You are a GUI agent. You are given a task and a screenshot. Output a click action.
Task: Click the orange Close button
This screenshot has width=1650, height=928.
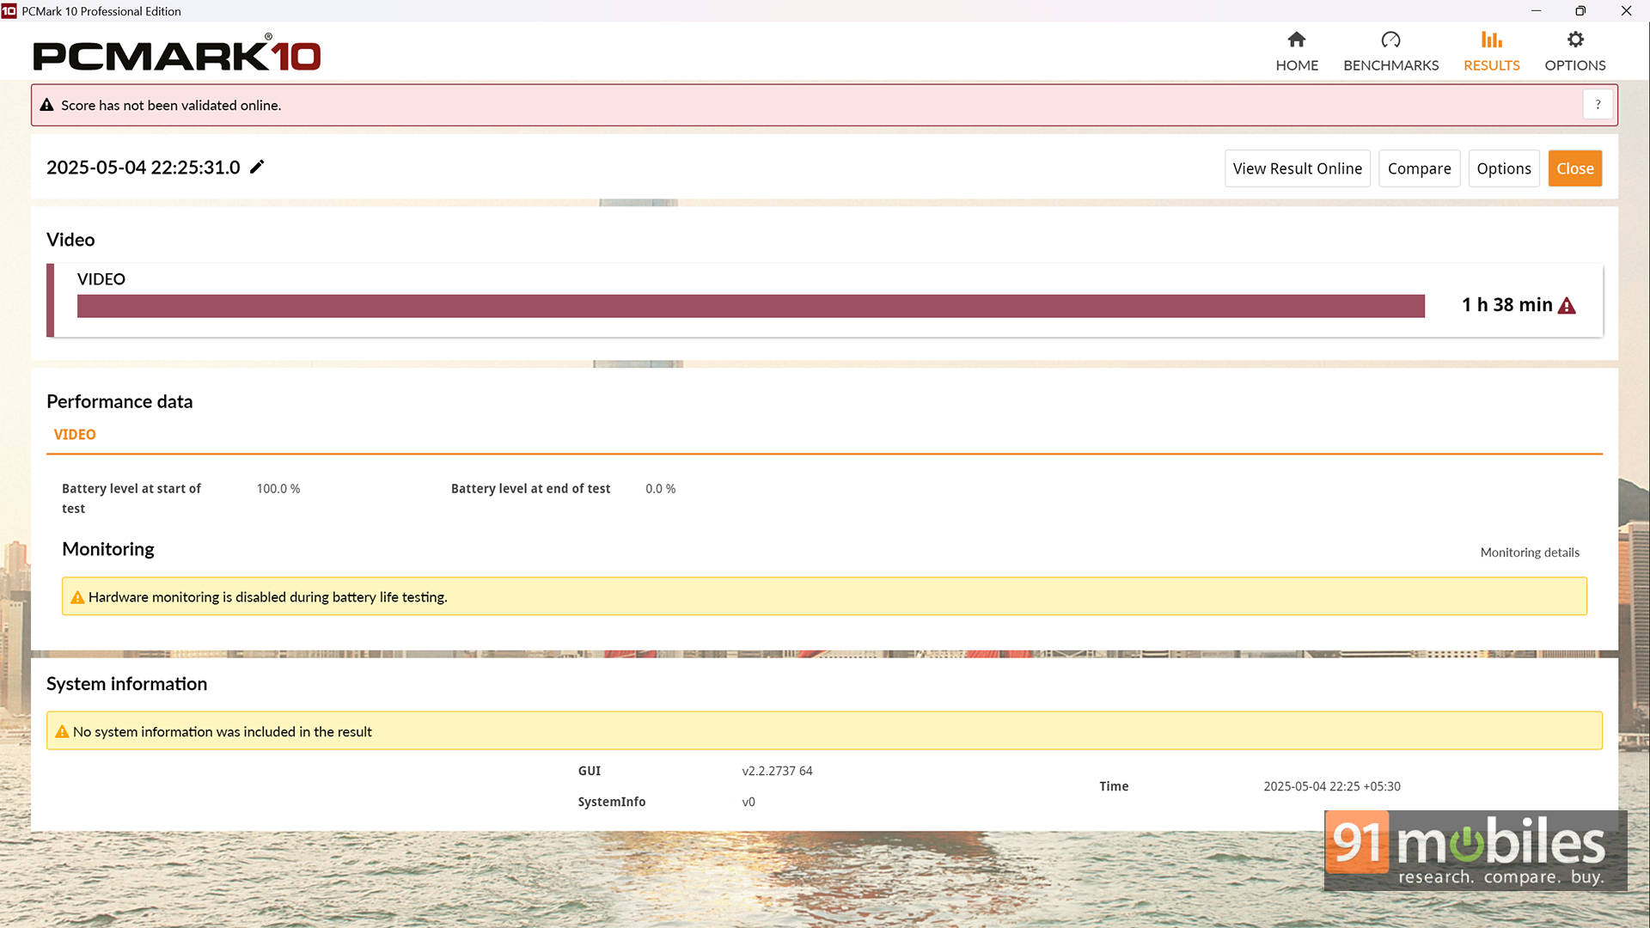pos(1574,168)
